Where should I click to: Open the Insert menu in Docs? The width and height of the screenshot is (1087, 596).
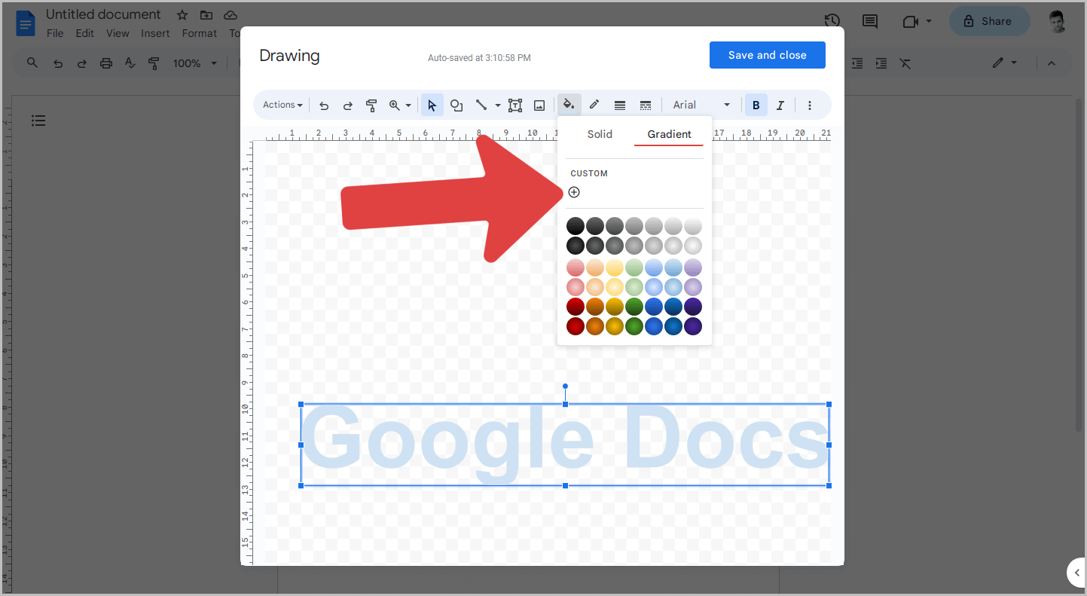tap(155, 33)
